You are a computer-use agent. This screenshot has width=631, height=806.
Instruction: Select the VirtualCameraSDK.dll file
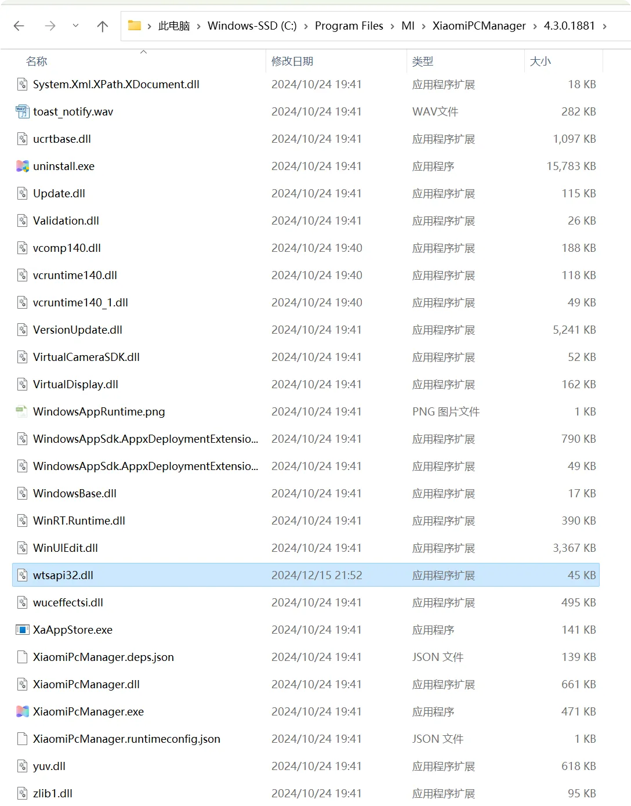86,357
